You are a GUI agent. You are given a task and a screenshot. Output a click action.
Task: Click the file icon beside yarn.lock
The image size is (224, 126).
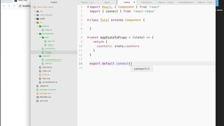(x=37, y=101)
